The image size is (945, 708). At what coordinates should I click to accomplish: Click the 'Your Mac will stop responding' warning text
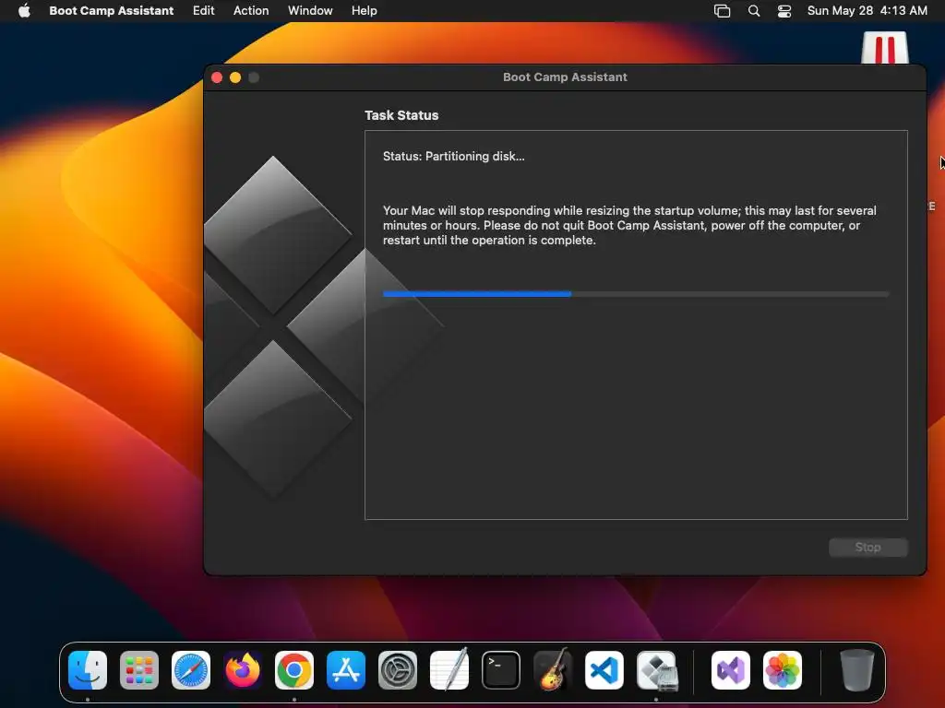coord(629,225)
